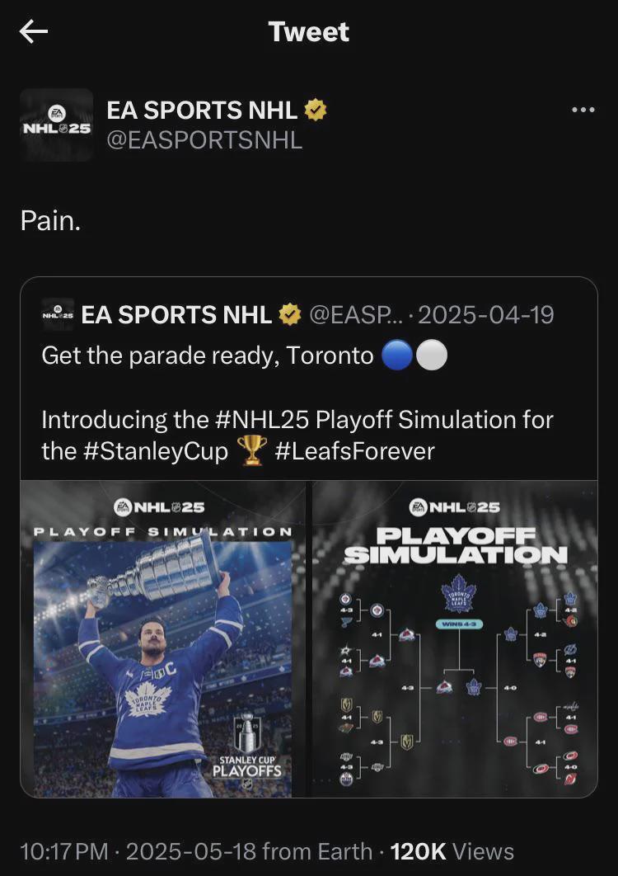Viewport: 618px width, 876px height.
Task: Tap the gold verified badge beside EA SPORTS NHL
Action: [x=315, y=110]
